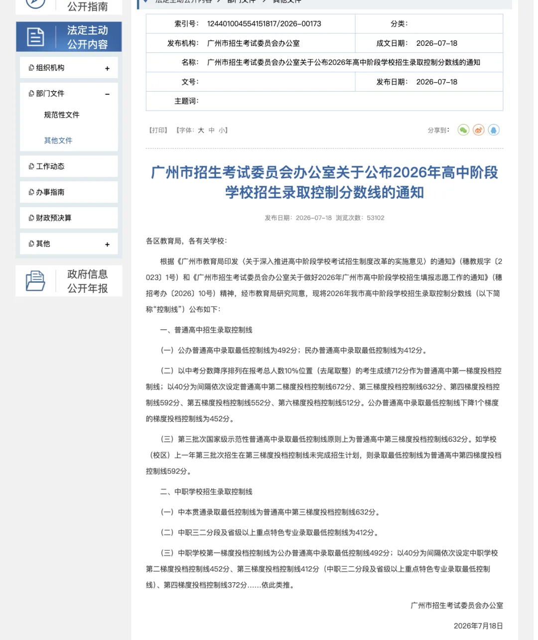Click the page icon beside 部门文件
The image size is (538, 640).
tap(31, 94)
